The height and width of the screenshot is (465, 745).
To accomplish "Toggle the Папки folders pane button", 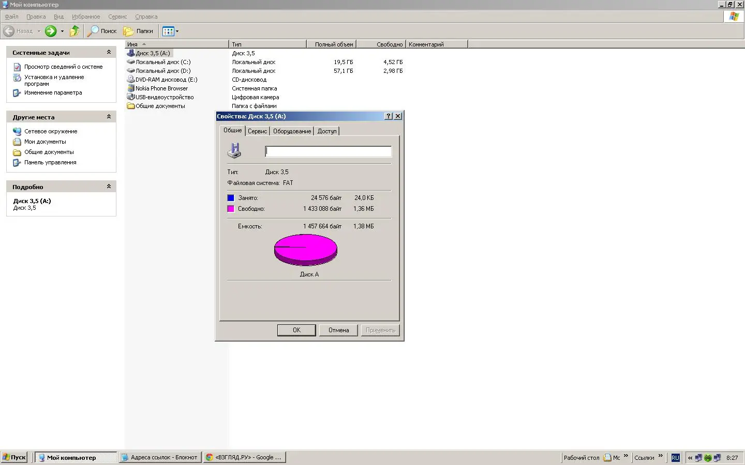I will [138, 31].
